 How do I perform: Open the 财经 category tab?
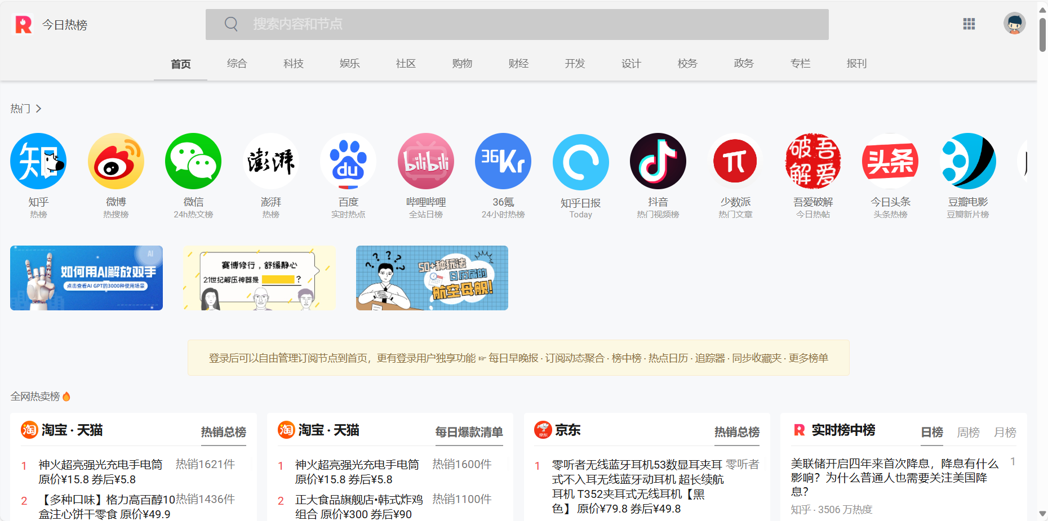519,64
